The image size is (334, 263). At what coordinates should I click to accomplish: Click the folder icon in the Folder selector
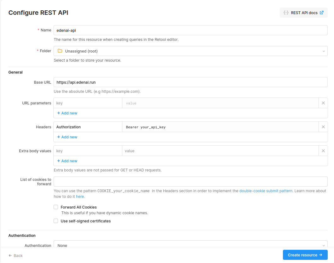(x=60, y=51)
